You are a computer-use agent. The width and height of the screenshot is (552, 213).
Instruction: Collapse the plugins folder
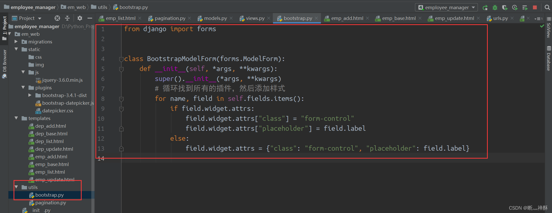click(x=23, y=87)
